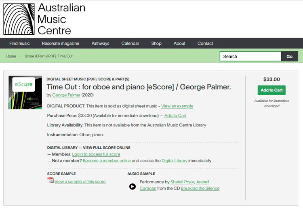Screen dimensions: 303x208
Task: Open the Calendar page
Action: point(130,44)
